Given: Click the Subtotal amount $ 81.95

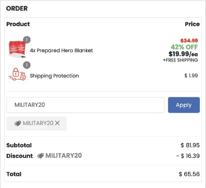Looking at the screenshot, I should point(190,145).
